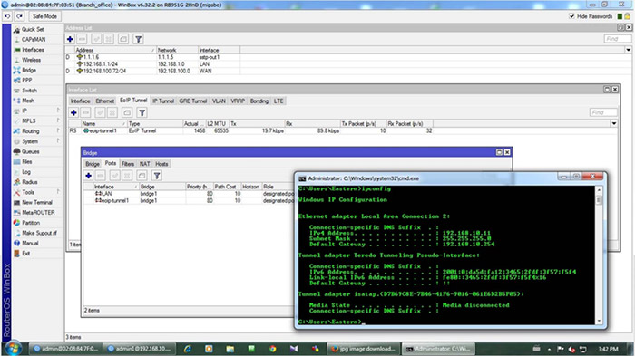Click Find field in Interface List window
635x356 pixels.
[x=603, y=112]
